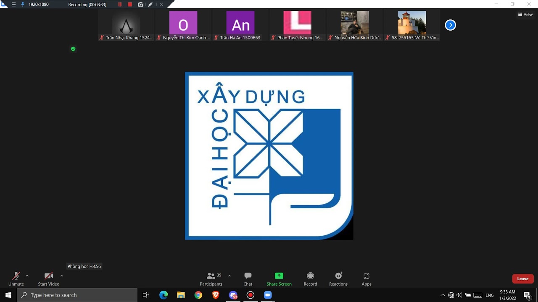The image size is (538, 302).
Task: Open the battery power tray icon
Action: click(x=468, y=295)
